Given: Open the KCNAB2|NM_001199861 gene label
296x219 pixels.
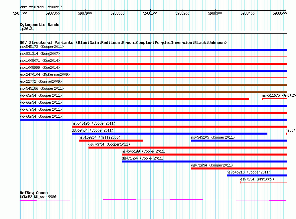Looking at the screenshot, I should click(39, 197).
